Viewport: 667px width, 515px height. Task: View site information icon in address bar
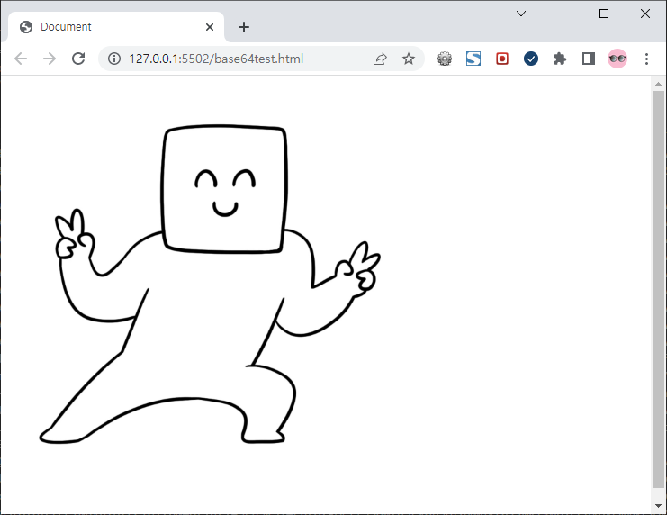(114, 59)
